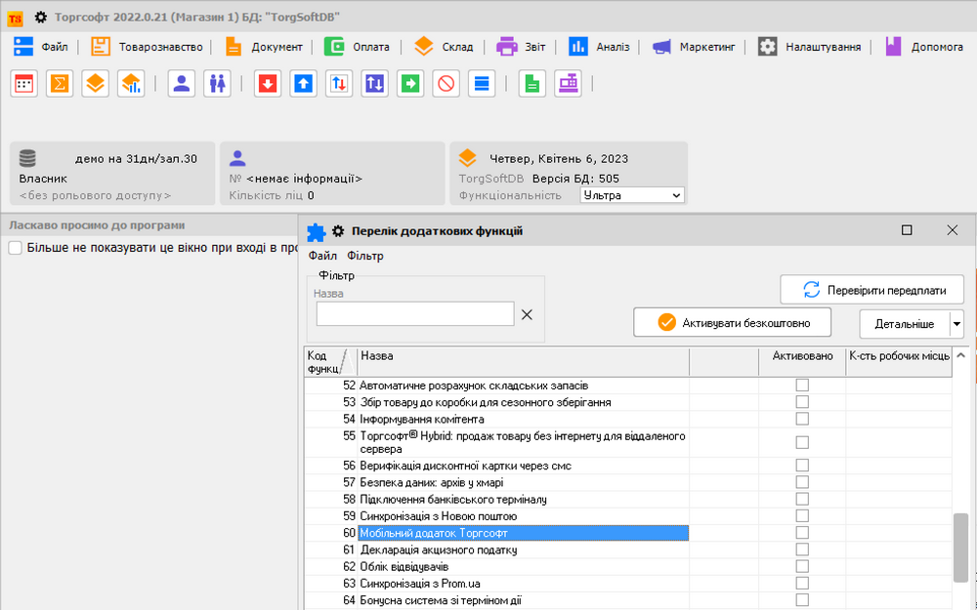Click the green document toolbar icon
Viewport: 977px width, 610px height.
click(531, 84)
